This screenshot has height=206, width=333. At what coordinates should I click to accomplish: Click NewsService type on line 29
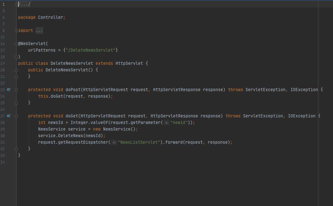[52, 129]
